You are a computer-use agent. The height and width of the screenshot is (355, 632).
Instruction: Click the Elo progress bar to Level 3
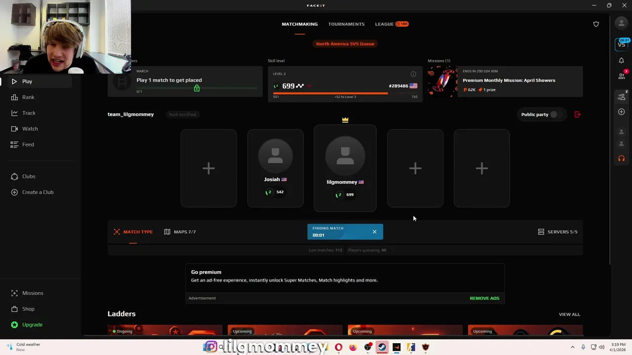pos(345,93)
